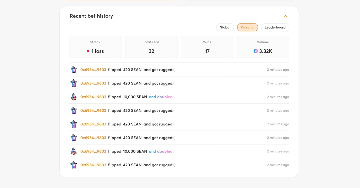Click "and doubled!" text in the lower doubled row
The height and width of the screenshot is (188, 360).
tap(161, 151)
